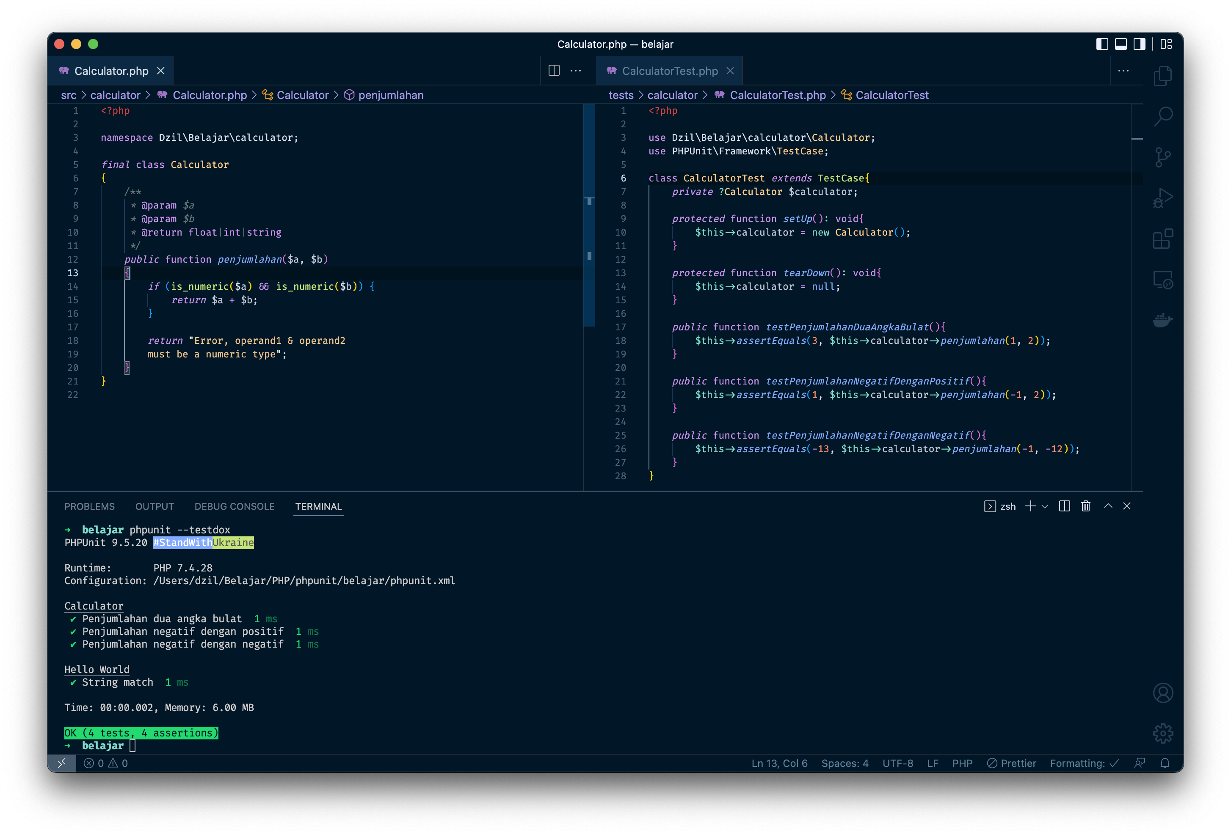Open the PHP language mode selector
This screenshot has width=1231, height=835.
coord(962,763)
